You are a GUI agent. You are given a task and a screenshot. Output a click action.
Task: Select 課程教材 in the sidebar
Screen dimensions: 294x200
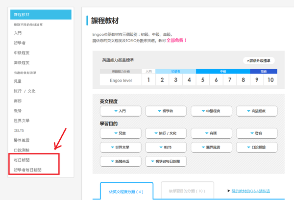[41, 14]
